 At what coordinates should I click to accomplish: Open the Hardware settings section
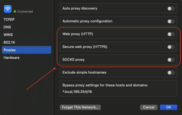[12, 58]
